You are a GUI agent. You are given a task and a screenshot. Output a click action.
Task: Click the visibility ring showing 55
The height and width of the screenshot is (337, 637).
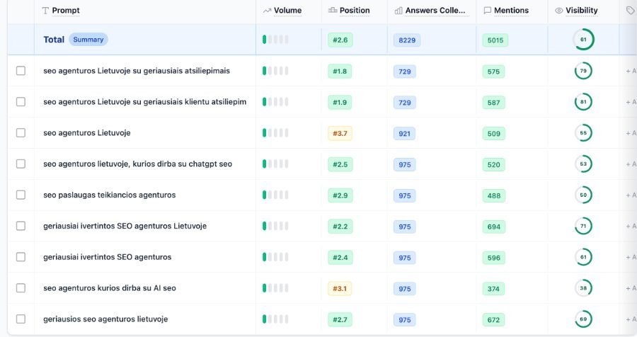[583, 133]
